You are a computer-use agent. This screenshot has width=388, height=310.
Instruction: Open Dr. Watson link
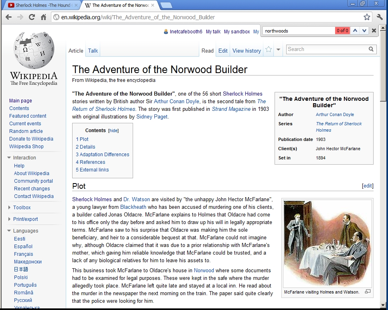tap(137, 199)
